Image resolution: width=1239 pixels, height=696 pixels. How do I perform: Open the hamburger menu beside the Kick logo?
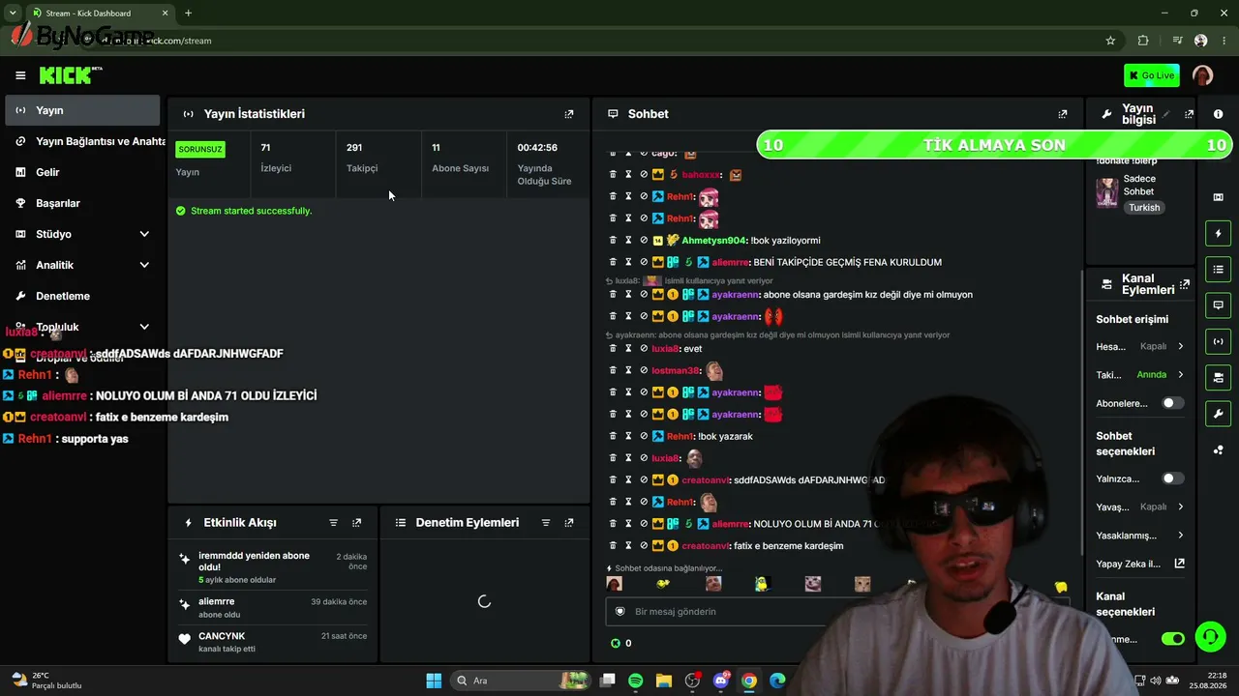(x=20, y=75)
